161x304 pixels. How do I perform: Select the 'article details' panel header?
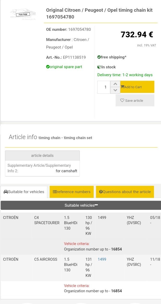[42, 156]
